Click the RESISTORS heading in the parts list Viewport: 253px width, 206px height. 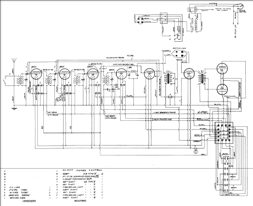pos(80,201)
